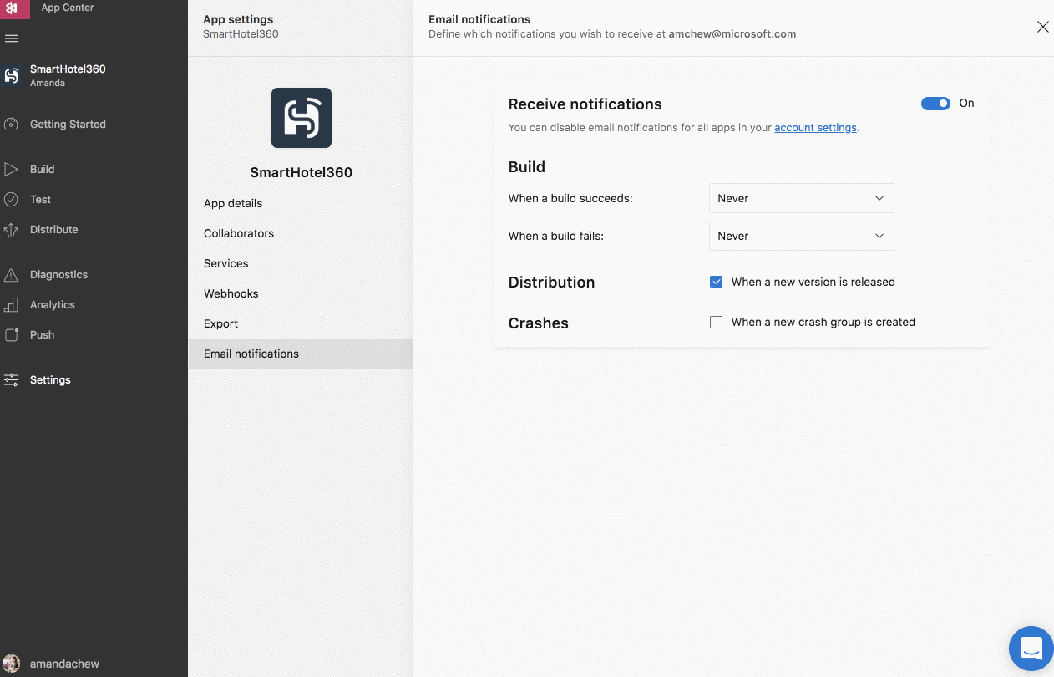Click the Test checkmark icon

[x=11, y=199]
